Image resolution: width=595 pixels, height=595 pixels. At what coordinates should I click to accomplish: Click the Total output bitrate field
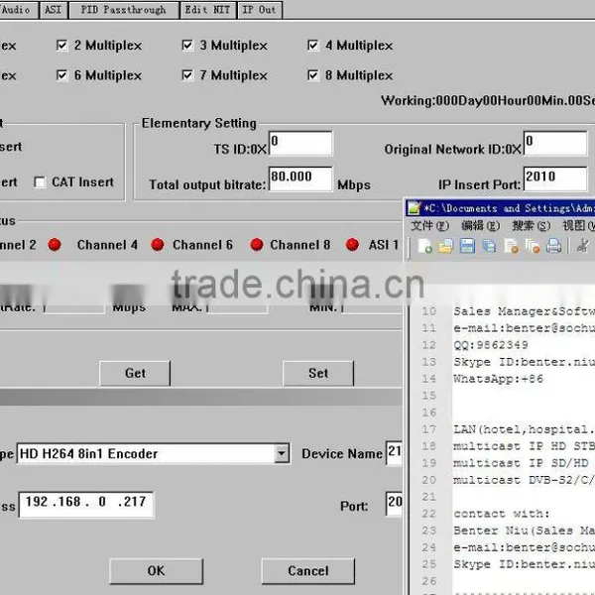click(300, 178)
